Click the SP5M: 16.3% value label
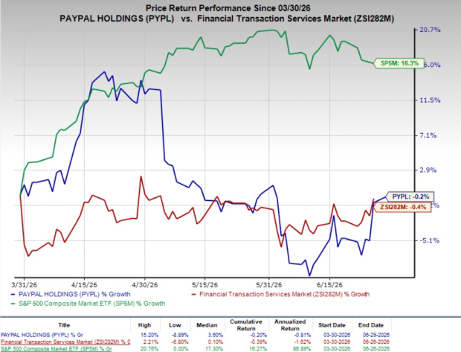 (399, 63)
